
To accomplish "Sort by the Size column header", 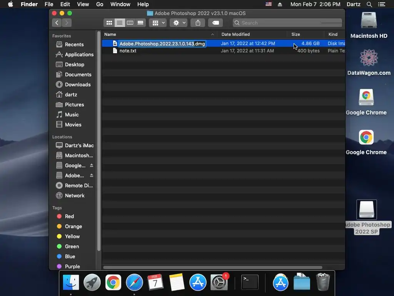I will coord(305,34).
